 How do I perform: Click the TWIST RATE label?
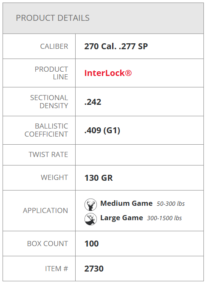pos(48,155)
